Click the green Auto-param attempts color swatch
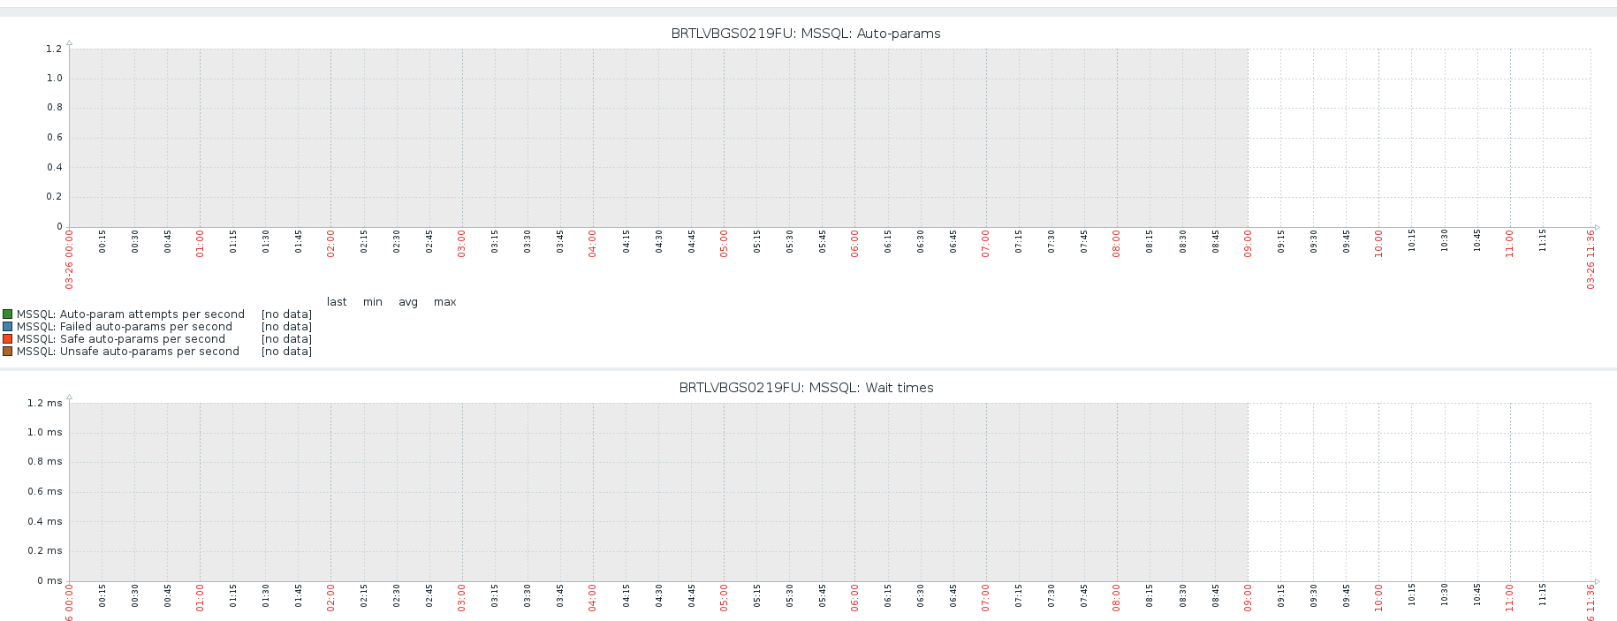Viewport: 1617px width, 621px height. click(8, 314)
